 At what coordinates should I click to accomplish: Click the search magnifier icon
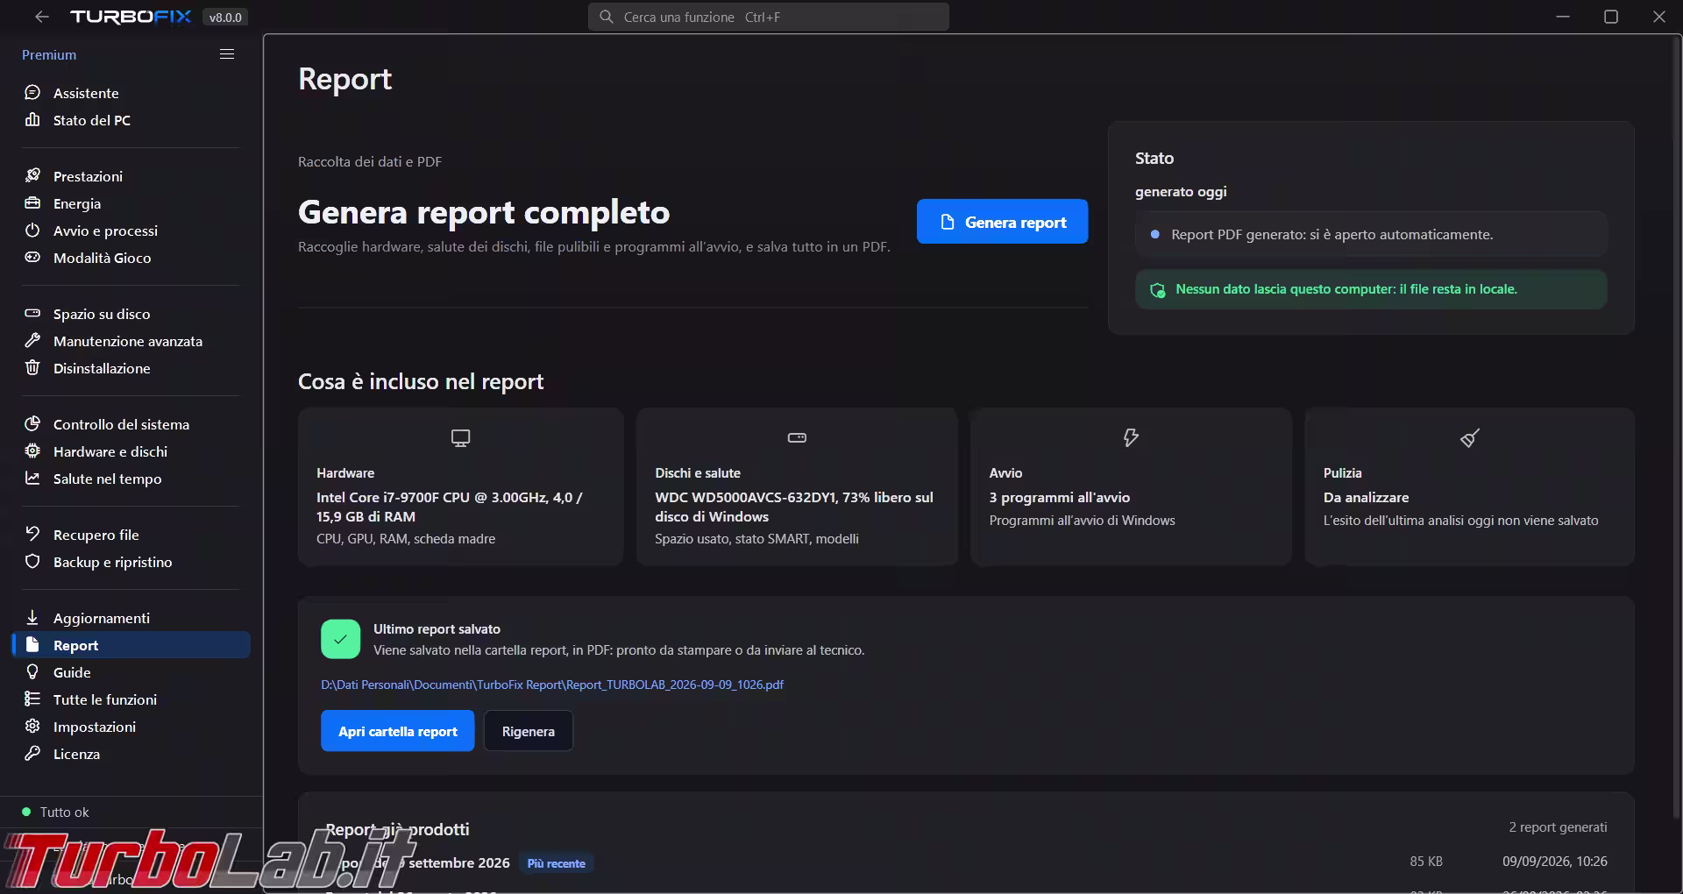pos(606,17)
